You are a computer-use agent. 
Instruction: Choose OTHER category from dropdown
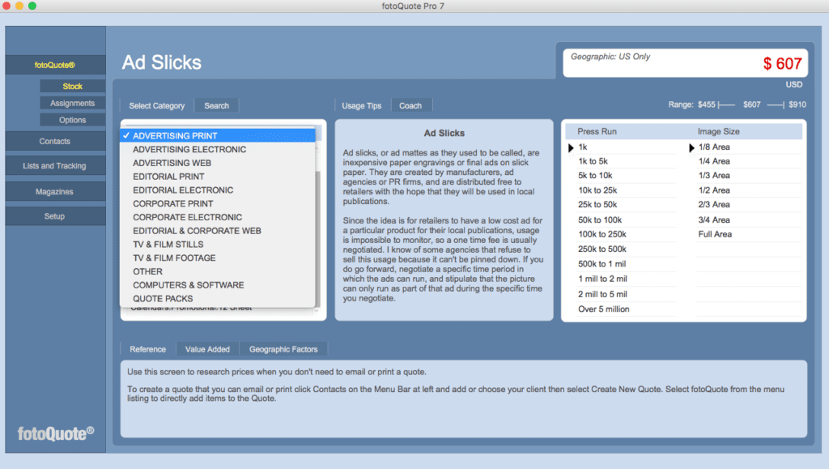pos(218,272)
